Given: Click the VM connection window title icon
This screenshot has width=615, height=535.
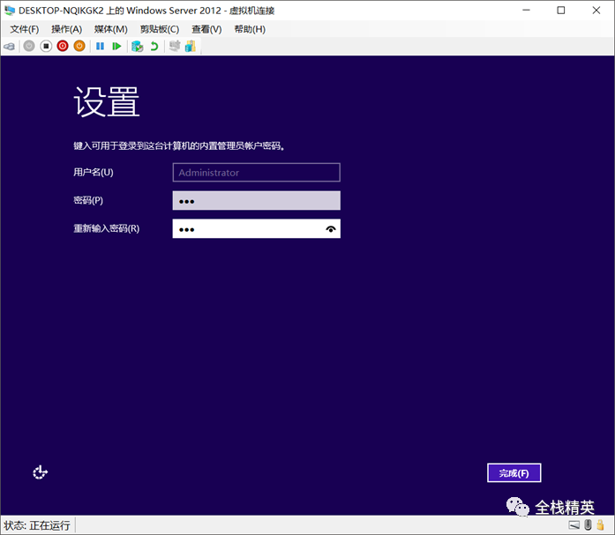Looking at the screenshot, I should tap(10, 11).
